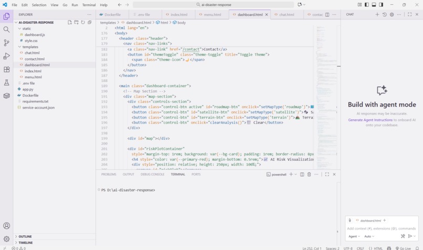Image resolution: width=423 pixels, height=250 pixels.
Task: Collapse the templates folder
Action: pos(19,47)
